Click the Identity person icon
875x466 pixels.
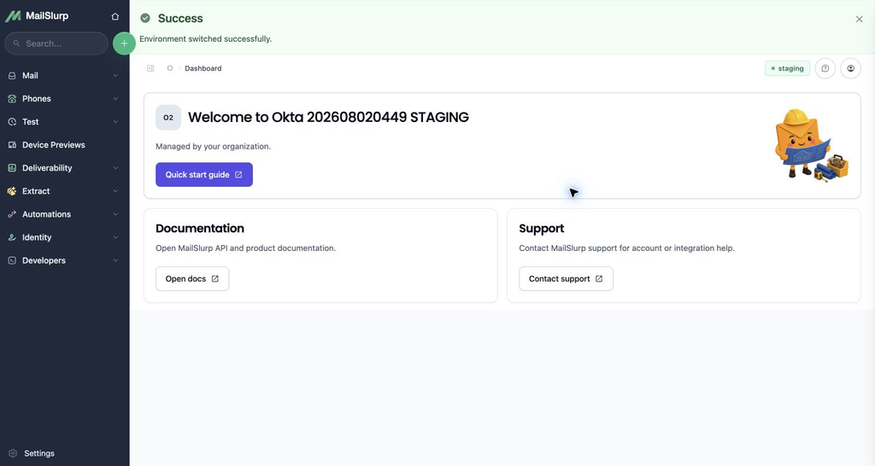pos(12,237)
